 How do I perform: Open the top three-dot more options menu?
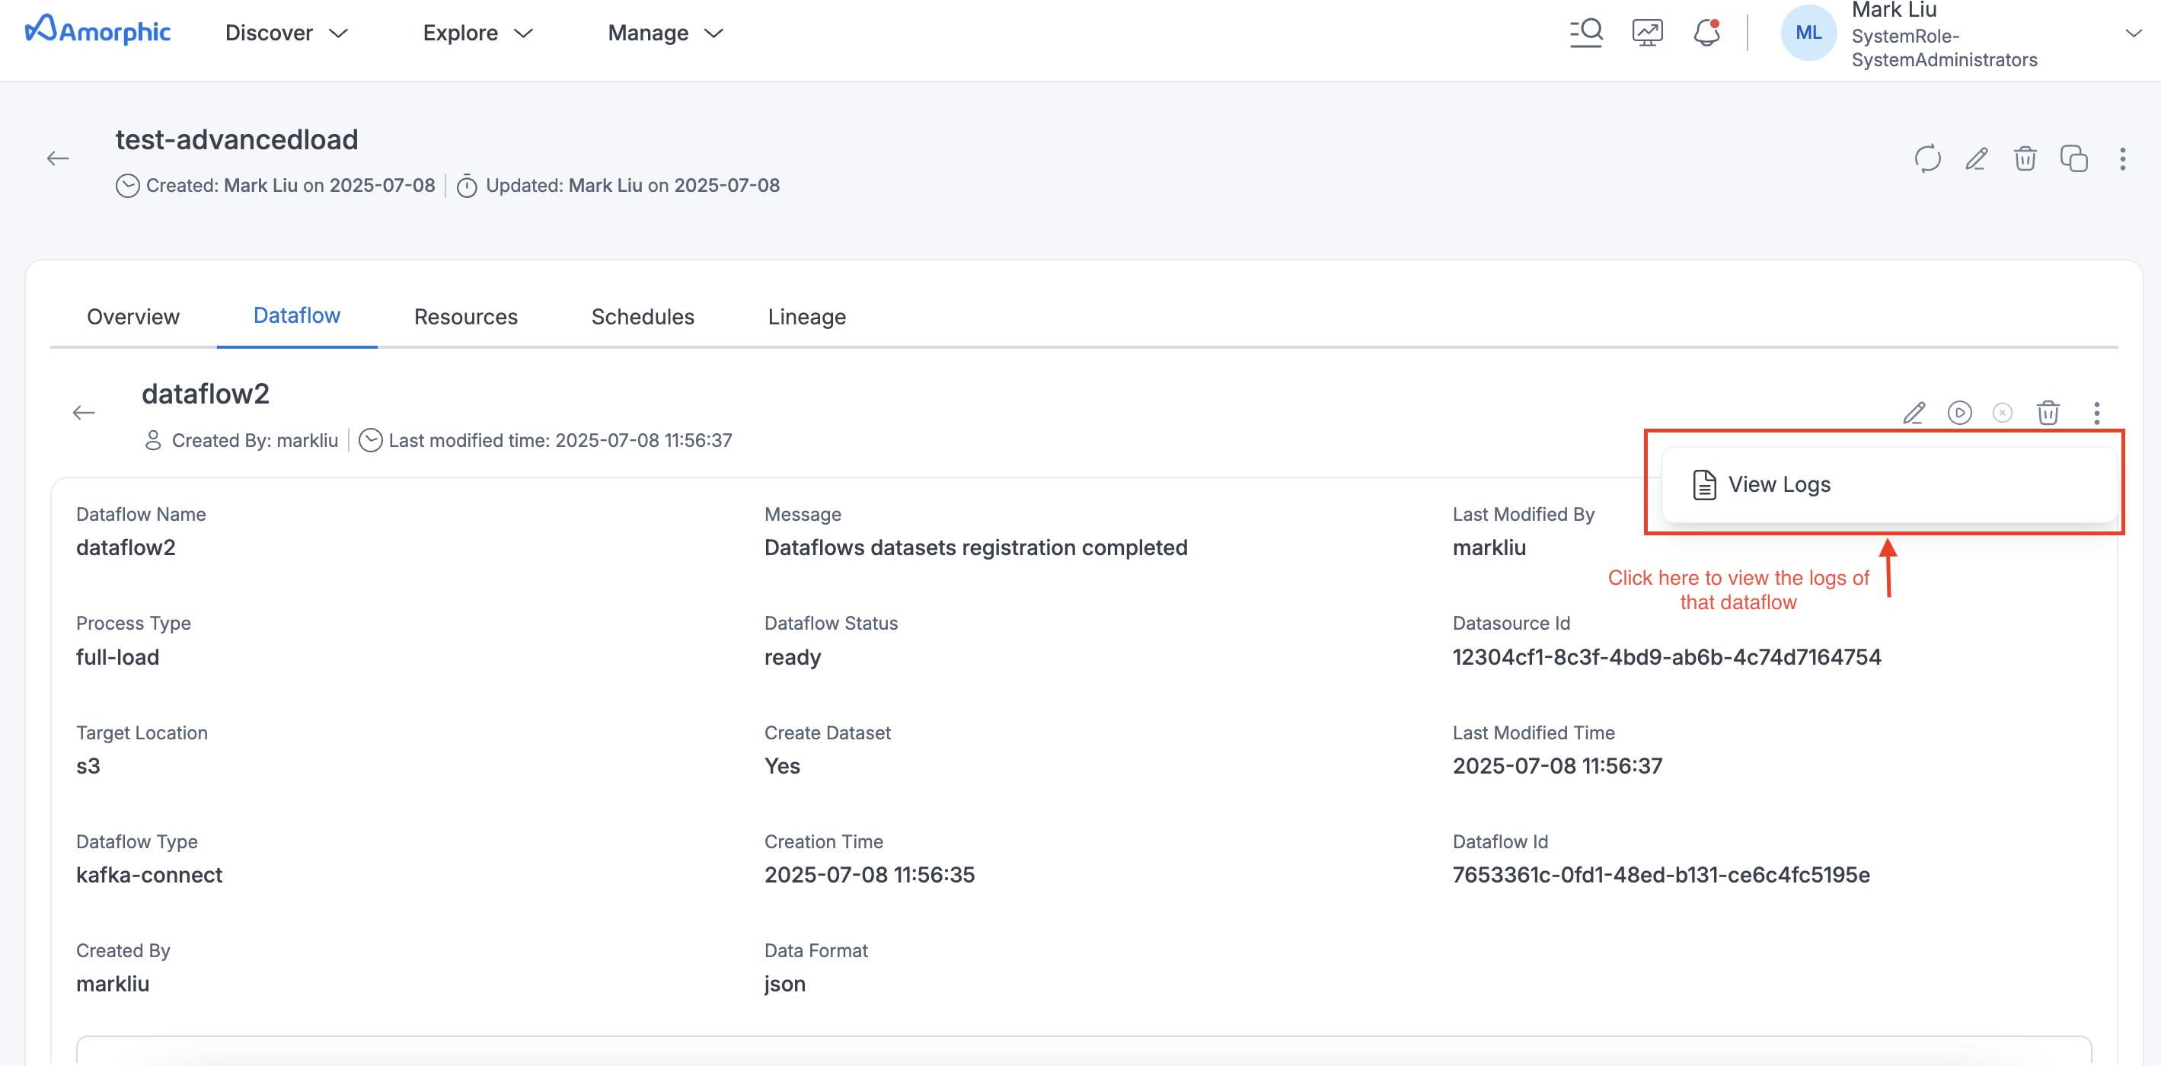[x=2122, y=158]
